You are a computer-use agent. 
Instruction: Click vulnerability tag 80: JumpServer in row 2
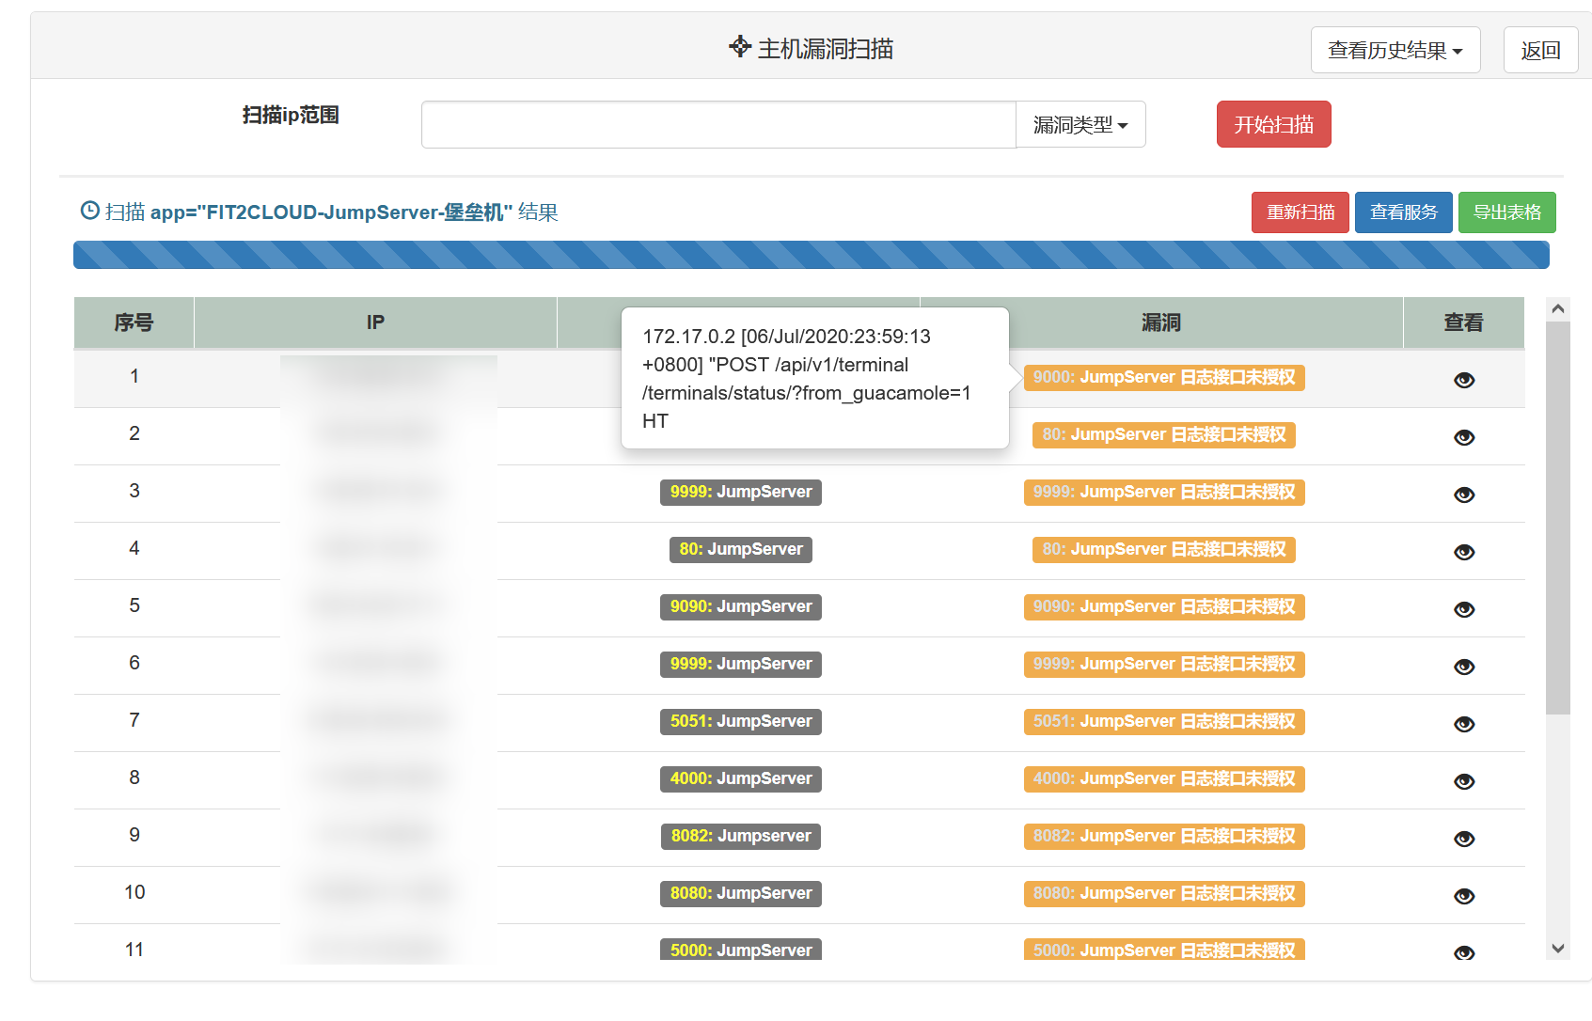click(1164, 434)
